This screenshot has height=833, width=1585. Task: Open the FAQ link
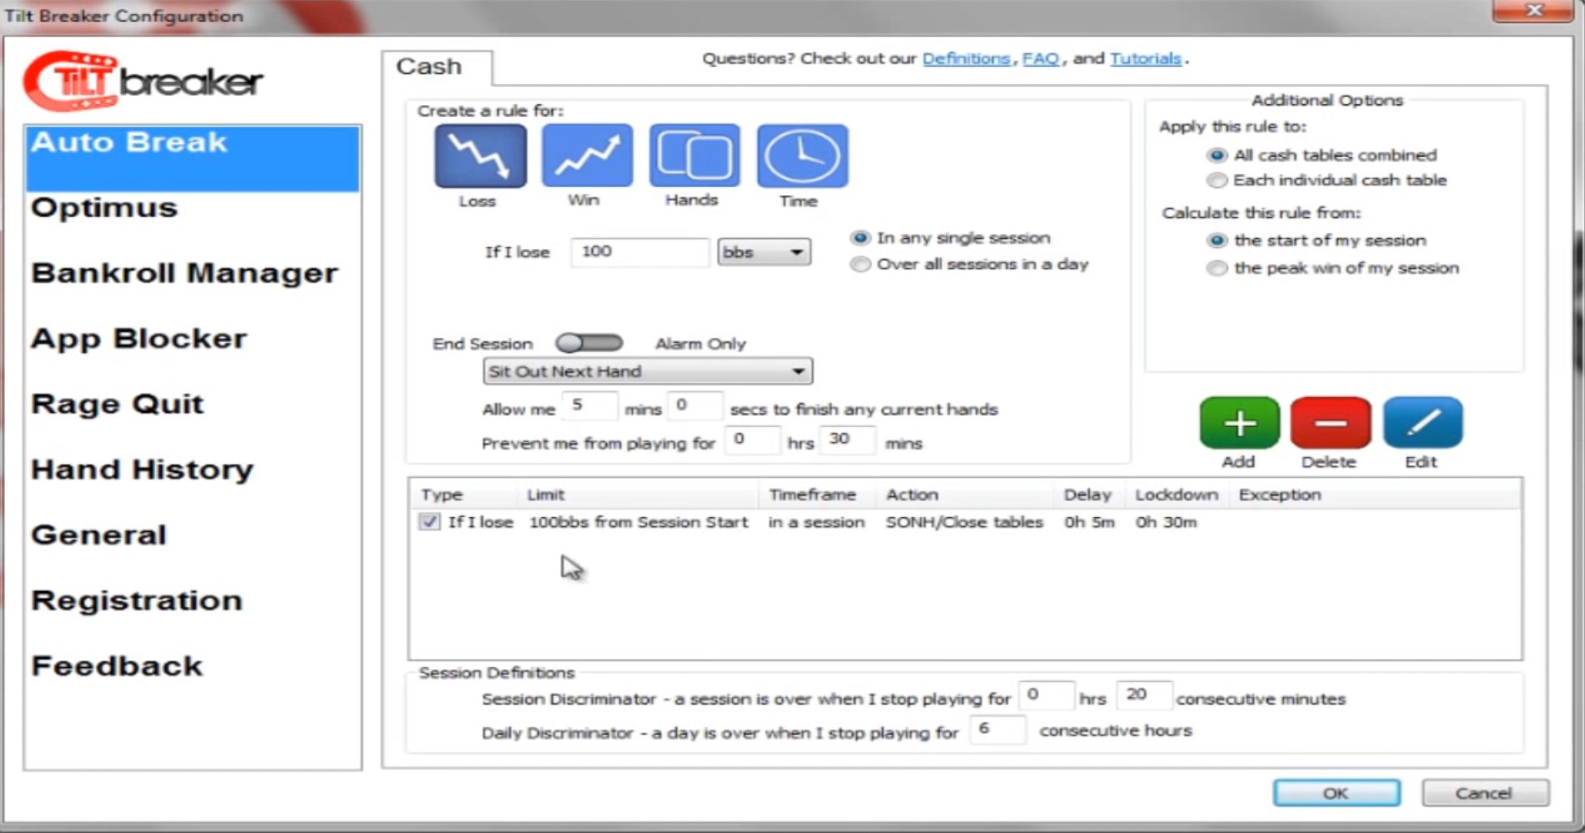click(1040, 59)
